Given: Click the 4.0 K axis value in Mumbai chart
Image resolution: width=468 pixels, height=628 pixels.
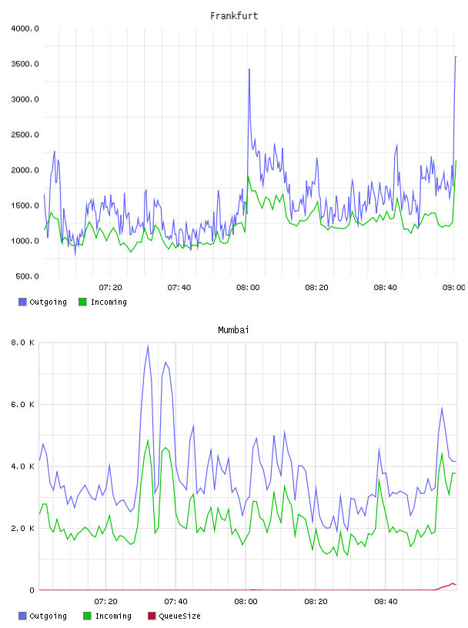Looking at the screenshot, I should [x=22, y=466].
